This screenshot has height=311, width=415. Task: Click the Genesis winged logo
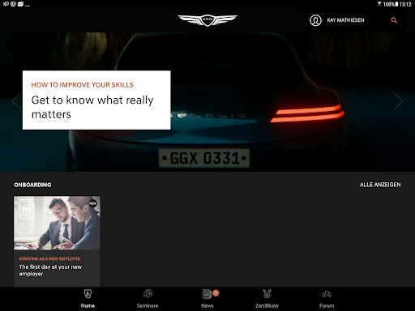[207, 20]
